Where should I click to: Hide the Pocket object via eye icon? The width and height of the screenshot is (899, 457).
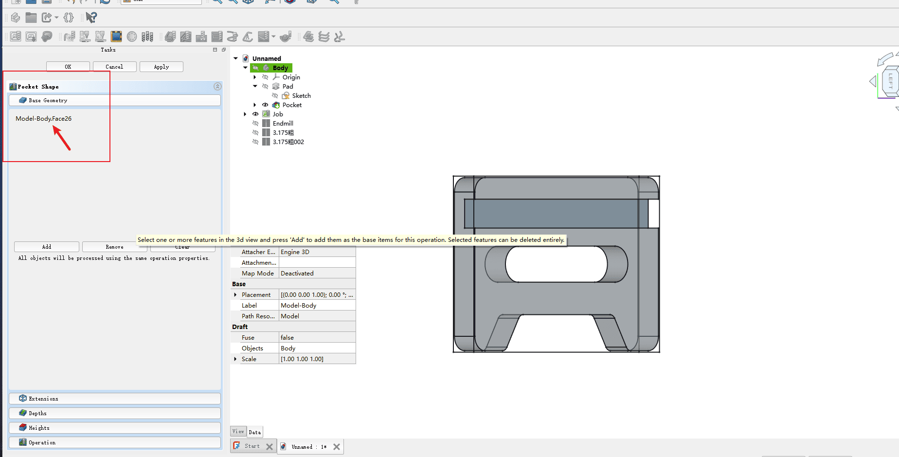(x=265, y=105)
